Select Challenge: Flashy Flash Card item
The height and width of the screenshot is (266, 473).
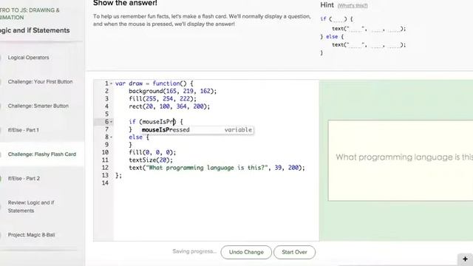tap(42, 154)
